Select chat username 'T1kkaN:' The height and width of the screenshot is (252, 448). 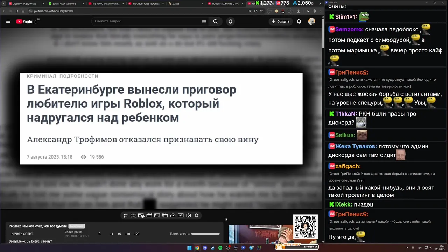click(x=346, y=114)
